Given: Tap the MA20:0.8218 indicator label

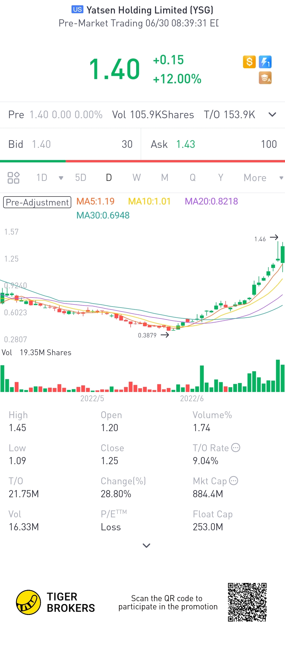Looking at the screenshot, I should (211, 201).
